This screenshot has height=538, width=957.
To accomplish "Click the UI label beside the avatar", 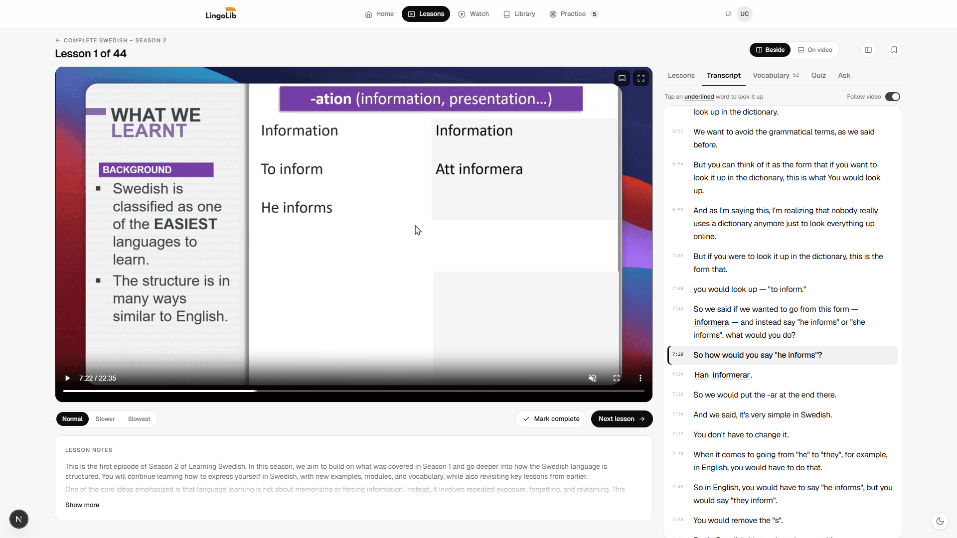I will 728,14.
